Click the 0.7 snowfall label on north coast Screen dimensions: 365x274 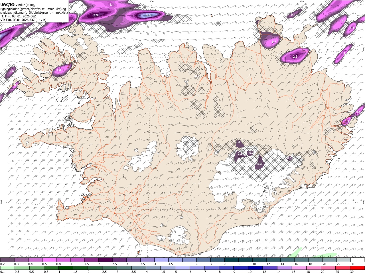click(x=274, y=42)
